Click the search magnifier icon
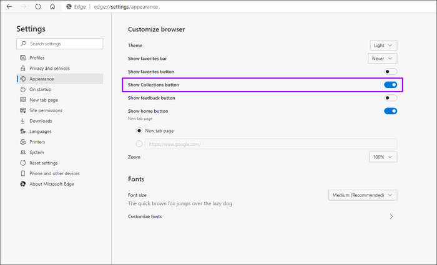437x265 pixels. click(24, 44)
